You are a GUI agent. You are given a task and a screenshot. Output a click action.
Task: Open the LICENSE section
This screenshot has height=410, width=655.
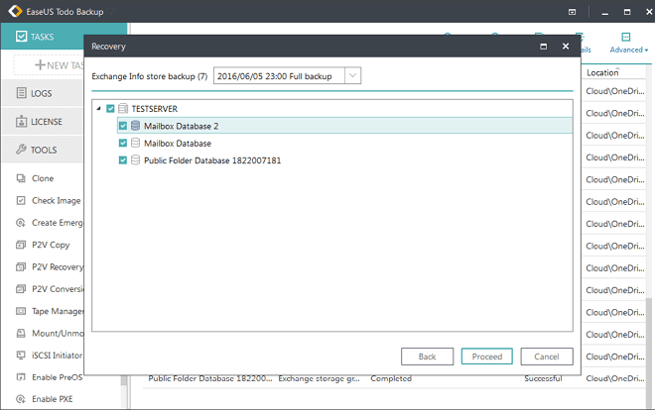click(x=43, y=122)
